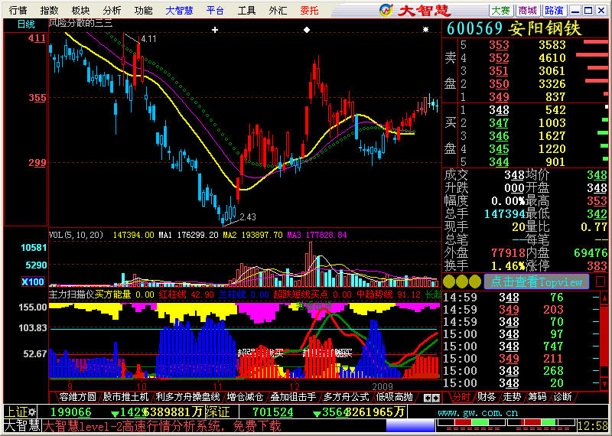Click the 主力扫描仪 indicator label
Viewport: 612px width, 436px height.
[71, 294]
